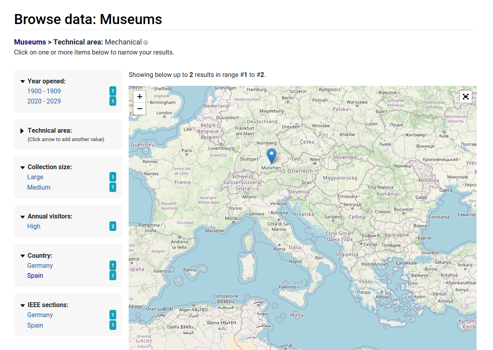Filter by year 1900 - 1909
The image size is (493, 350).
click(x=44, y=91)
